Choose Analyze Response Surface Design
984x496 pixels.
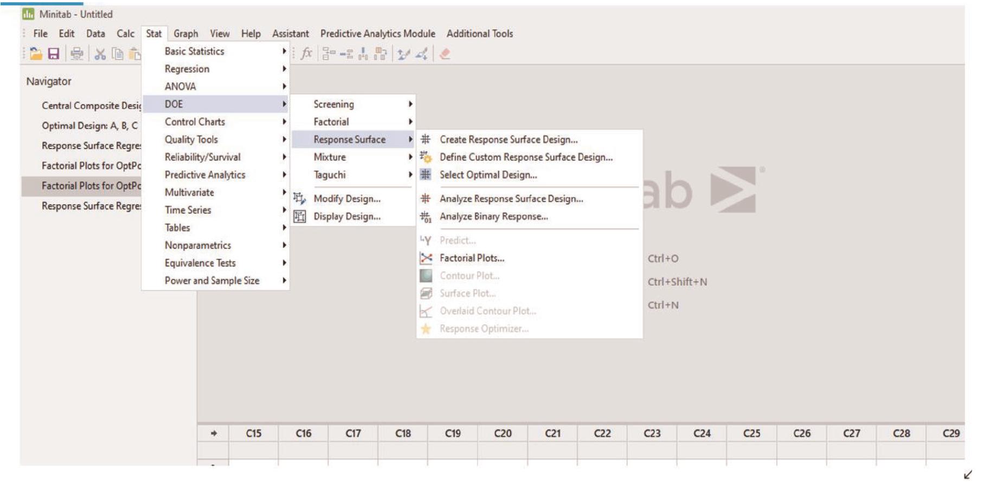coord(529,199)
